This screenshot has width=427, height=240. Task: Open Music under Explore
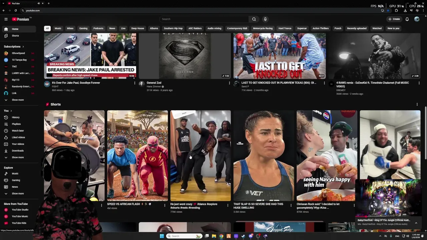pos(18,174)
